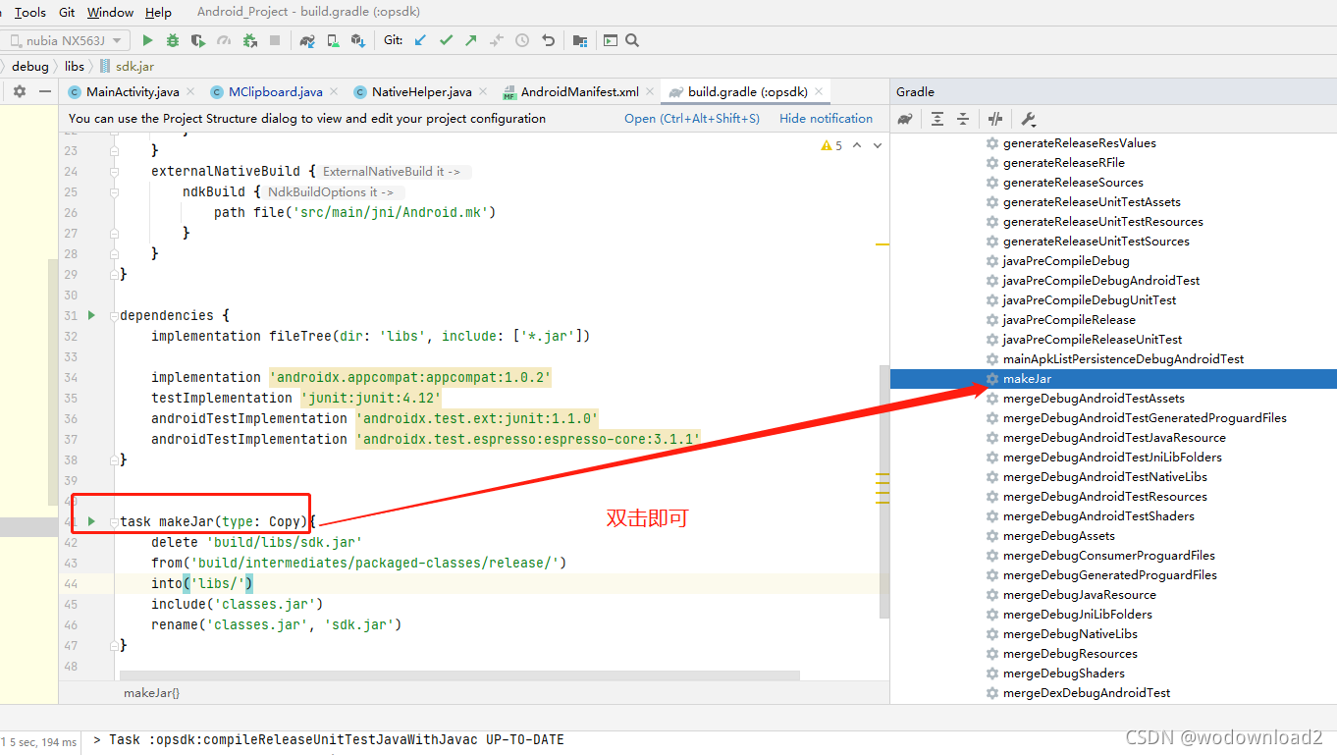This screenshot has height=755, width=1337.
Task: Open Run Anything toolbar icon
Action: tap(611, 40)
